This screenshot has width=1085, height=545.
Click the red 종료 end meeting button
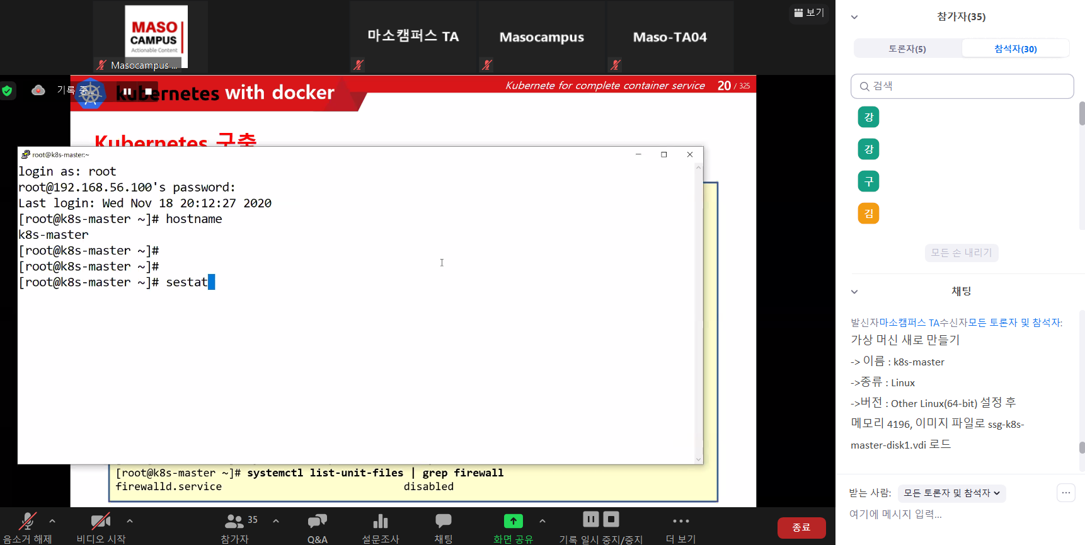coord(801,527)
